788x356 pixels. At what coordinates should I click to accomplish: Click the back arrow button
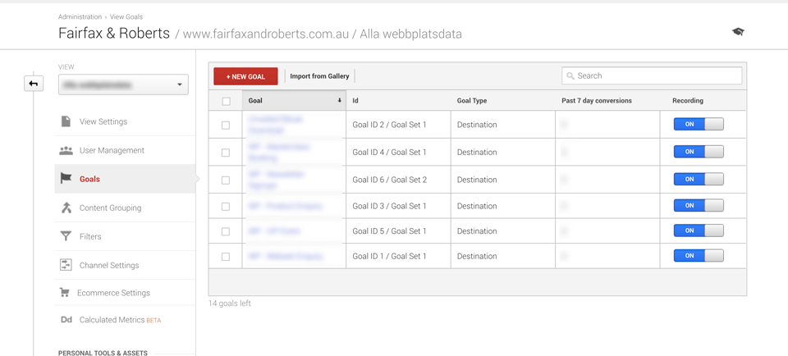34,84
